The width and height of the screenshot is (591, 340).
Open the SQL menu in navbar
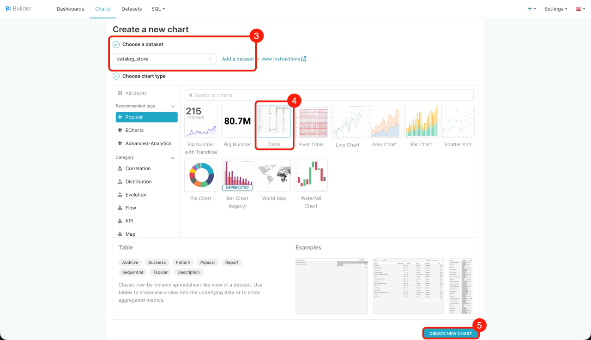(158, 9)
